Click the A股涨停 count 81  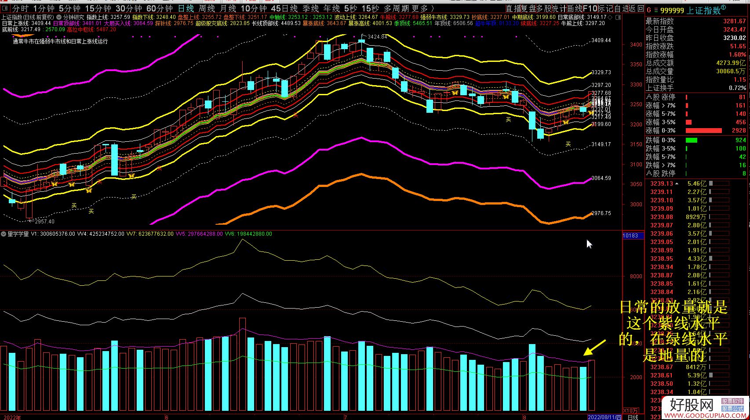click(742, 97)
